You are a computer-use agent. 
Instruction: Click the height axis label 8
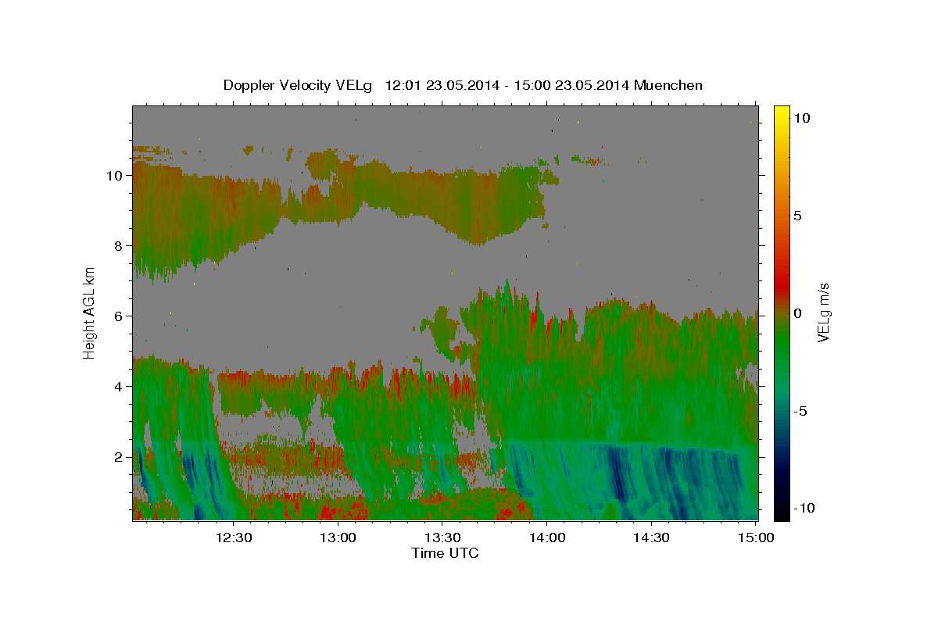click(120, 246)
